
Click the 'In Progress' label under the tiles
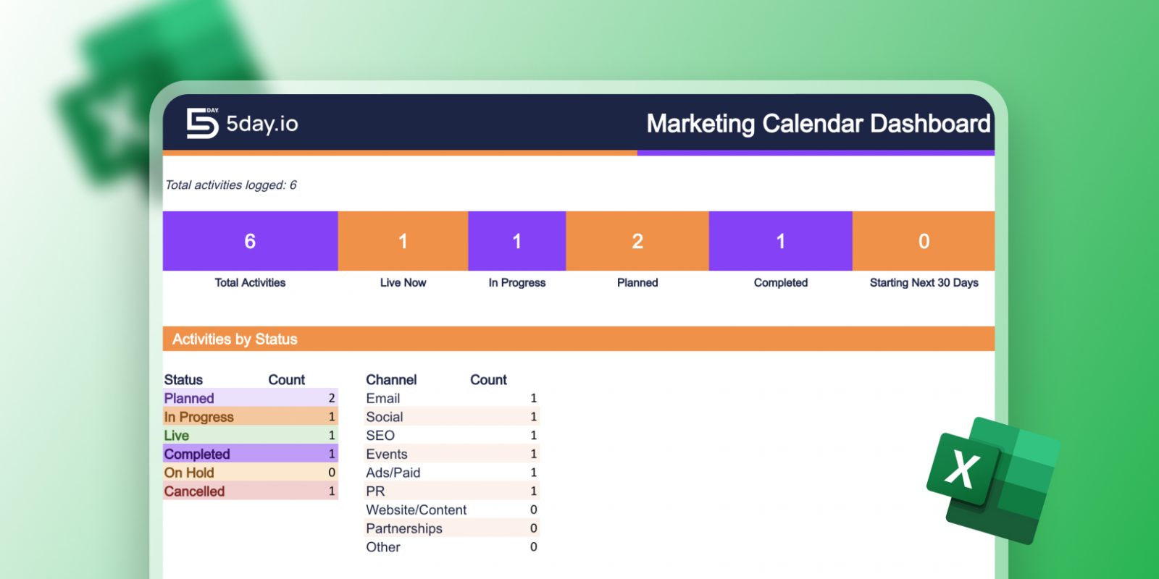(x=517, y=283)
